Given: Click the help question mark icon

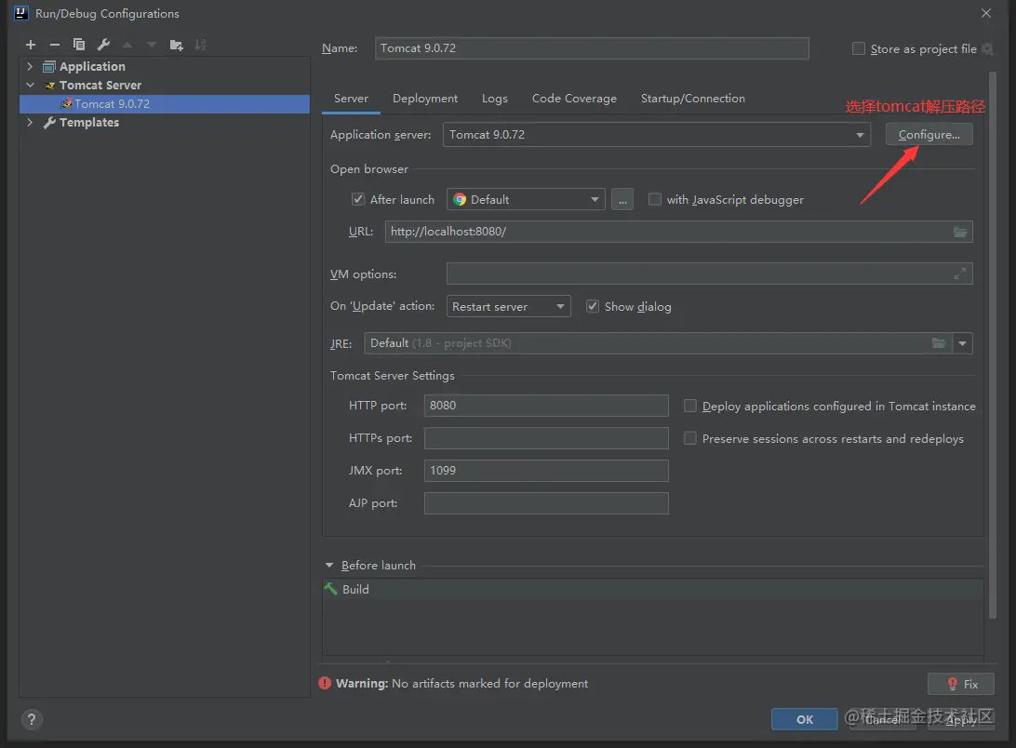Looking at the screenshot, I should pyautogui.click(x=31, y=719).
